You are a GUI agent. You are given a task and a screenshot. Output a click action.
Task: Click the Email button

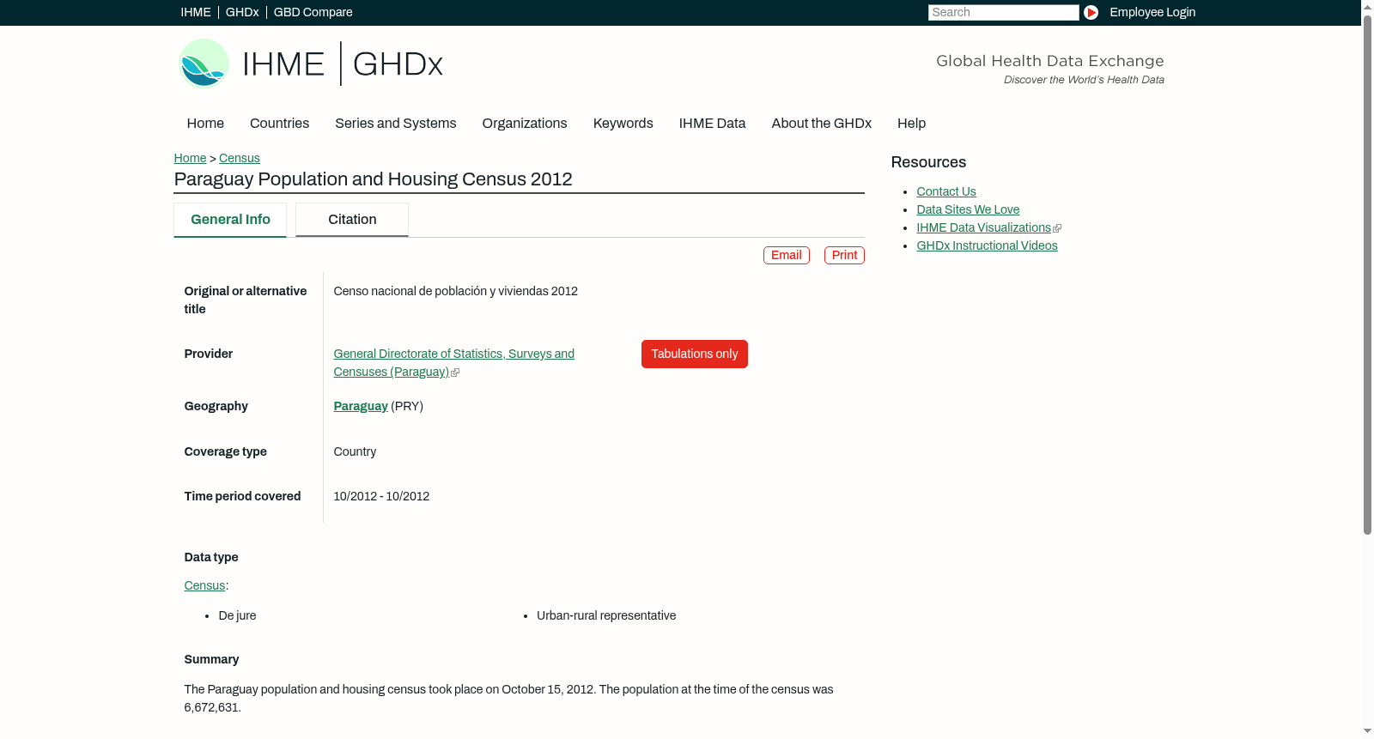click(x=787, y=256)
